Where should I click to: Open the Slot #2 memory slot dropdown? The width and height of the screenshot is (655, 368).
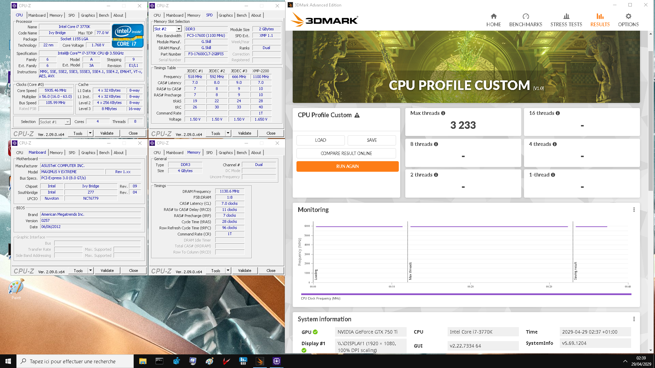pyautogui.click(x=179, y=29)
